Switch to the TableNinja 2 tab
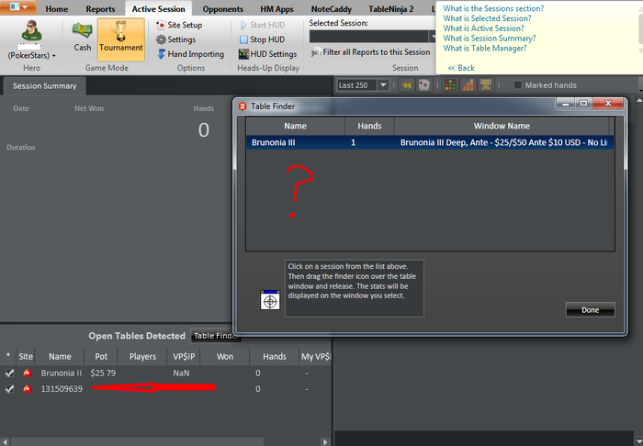This screenshot has height=446, width=643. click(x=390, y=8)
